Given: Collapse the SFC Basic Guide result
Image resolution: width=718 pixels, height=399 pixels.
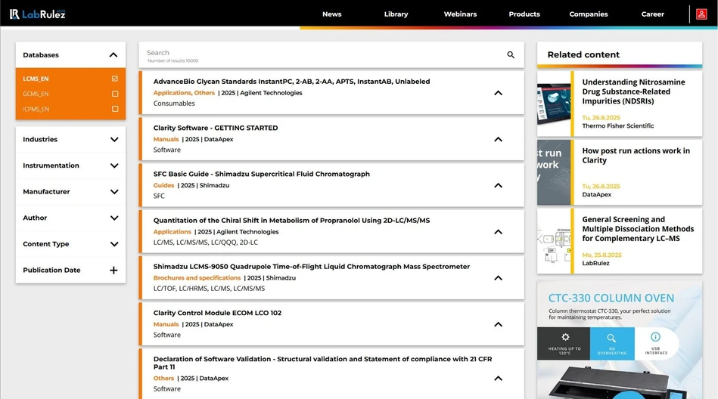Looking at the screenshot, I should point(498,185).
